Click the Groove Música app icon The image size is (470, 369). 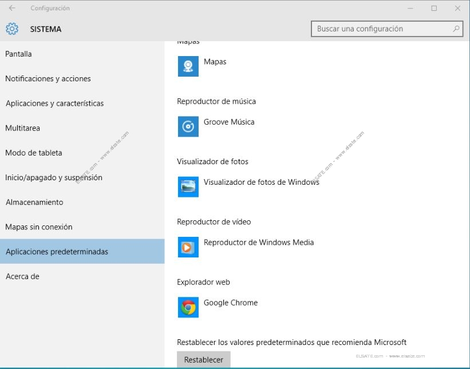coord(188,126)
